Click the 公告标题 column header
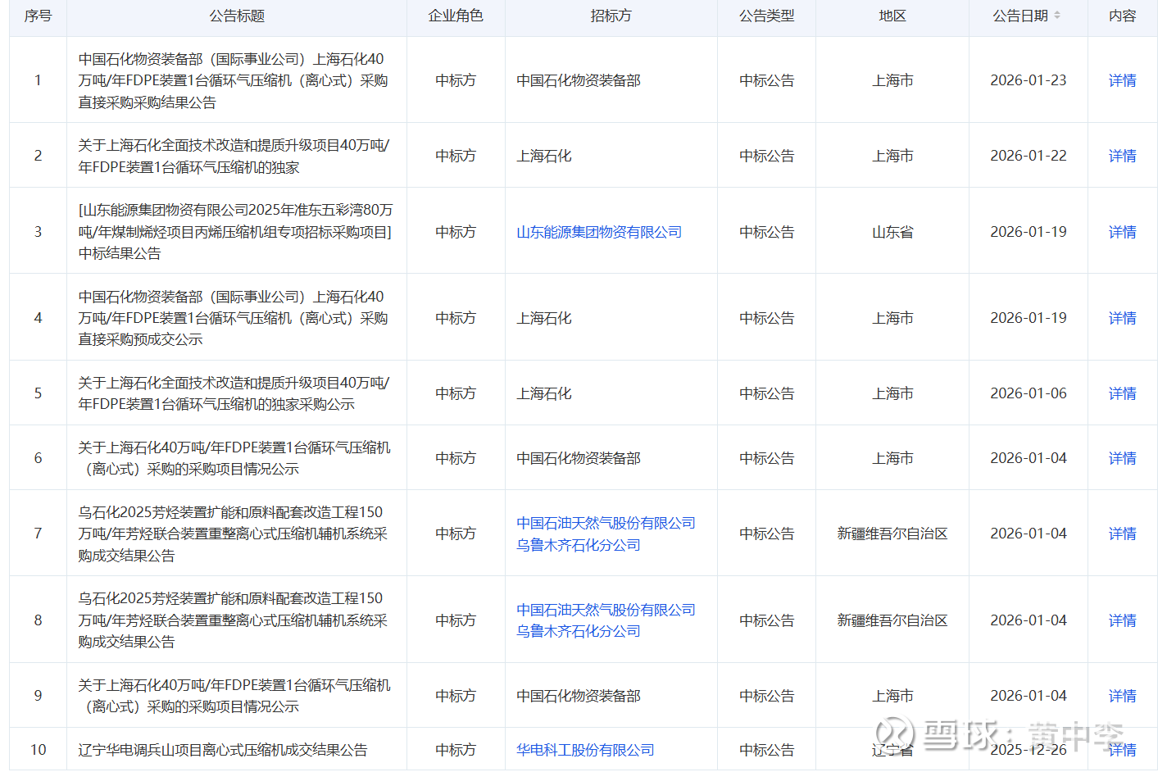 tap(237, 16)
